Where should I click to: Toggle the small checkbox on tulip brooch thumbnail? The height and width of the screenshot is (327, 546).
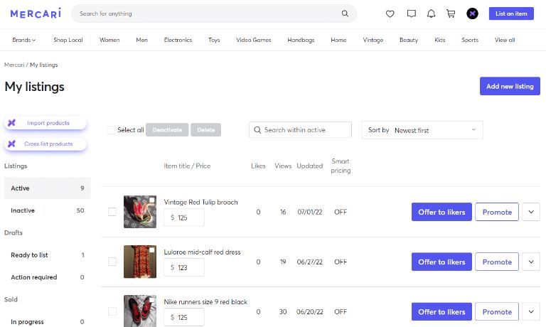(152, 200)
